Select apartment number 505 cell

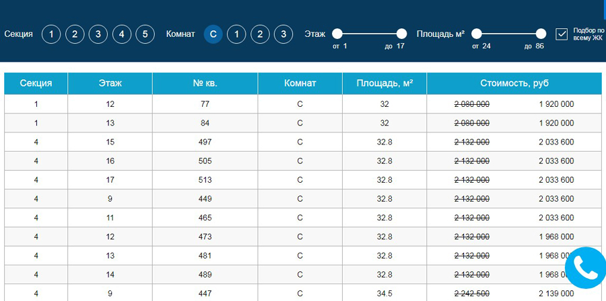pyautogui.click(x=205, y=161)
